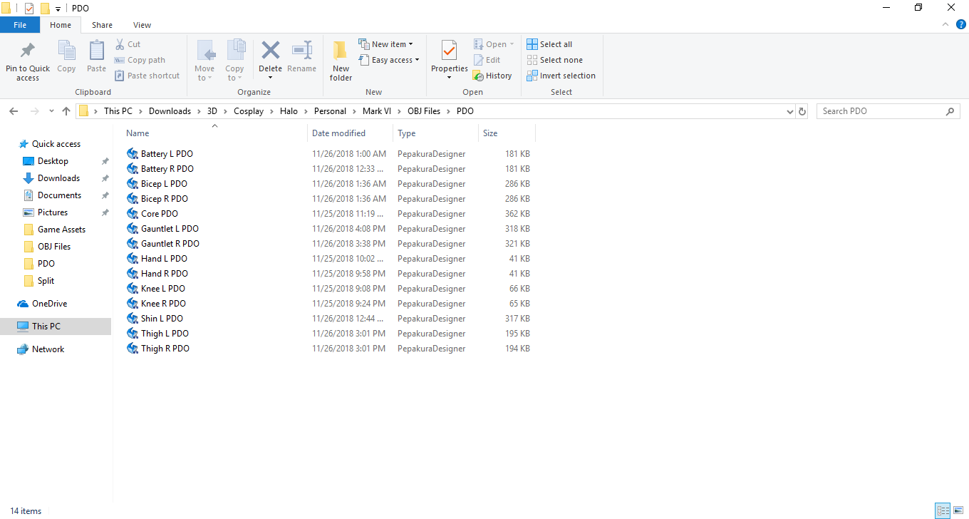Create a New folder from the ribbon

tap(341, 60)
